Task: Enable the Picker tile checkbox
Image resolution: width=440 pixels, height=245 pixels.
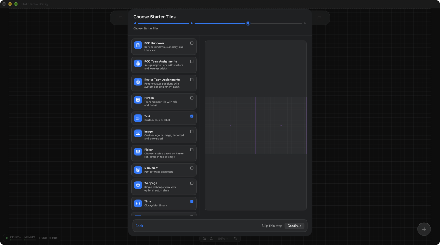Action: [x=192, y=150]
